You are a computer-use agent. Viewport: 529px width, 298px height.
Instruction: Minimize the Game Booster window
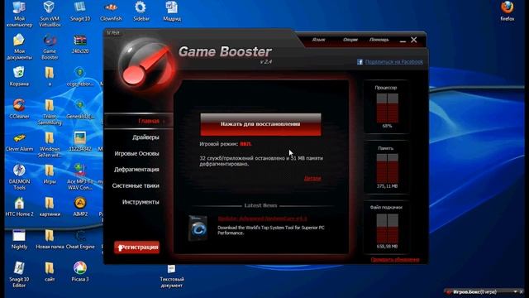(403, 41)
